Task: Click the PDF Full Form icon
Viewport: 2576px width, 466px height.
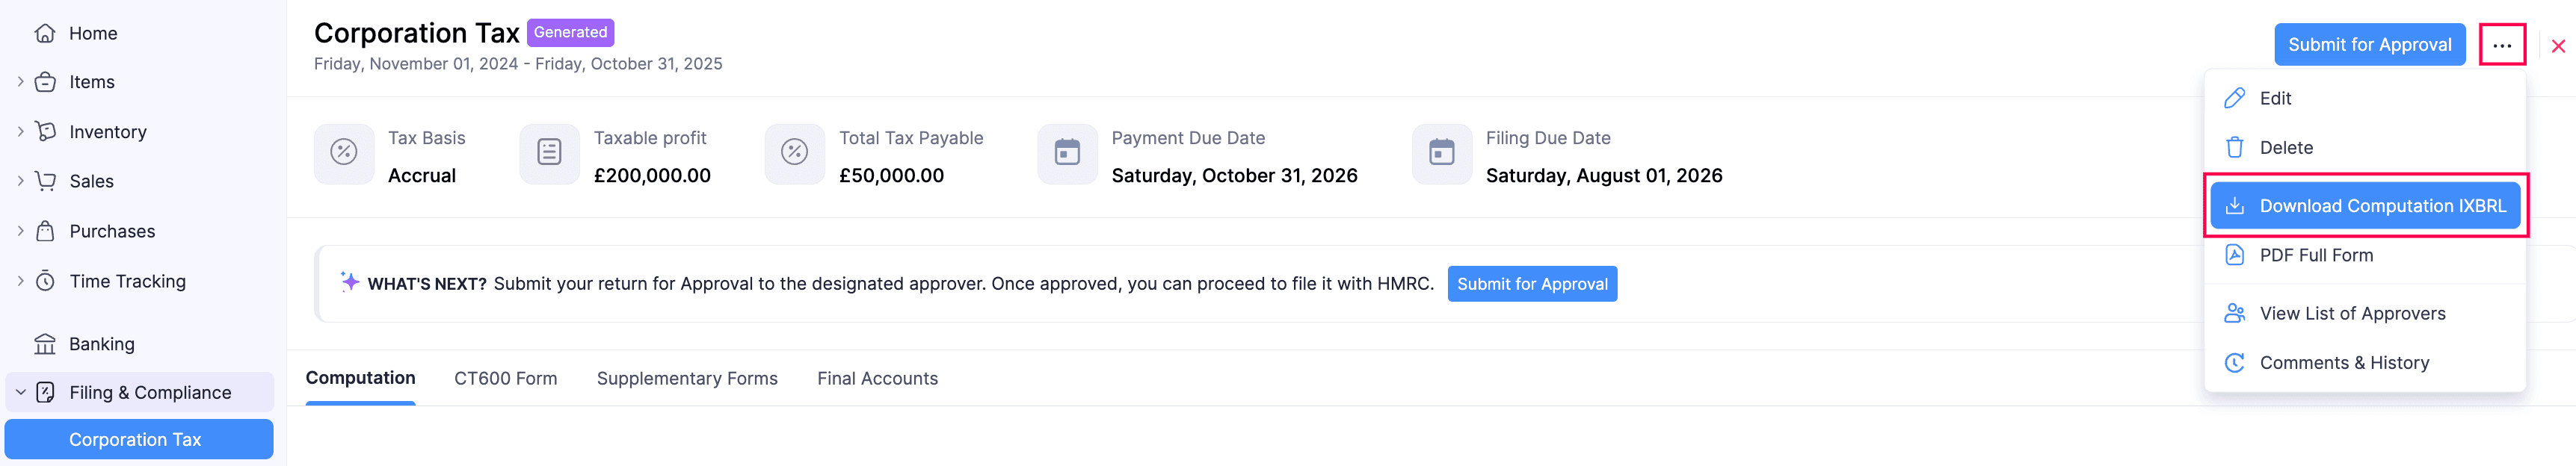Action: click(x=2234, y=255)
